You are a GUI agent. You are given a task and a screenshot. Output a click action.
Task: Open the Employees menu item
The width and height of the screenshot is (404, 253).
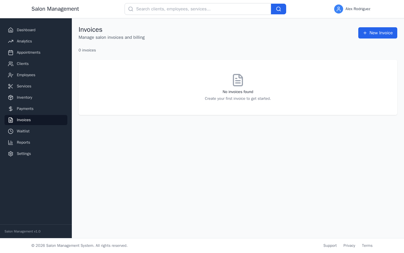pyautogui.click(x=26, y=75)
